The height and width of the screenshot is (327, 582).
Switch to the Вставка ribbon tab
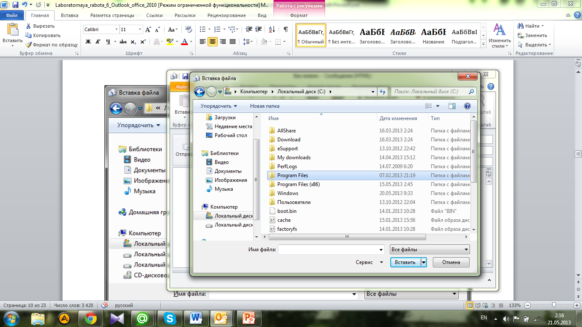click(69, 15)
